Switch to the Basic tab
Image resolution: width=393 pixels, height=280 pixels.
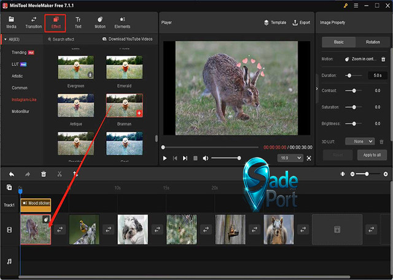coord(338,42)
